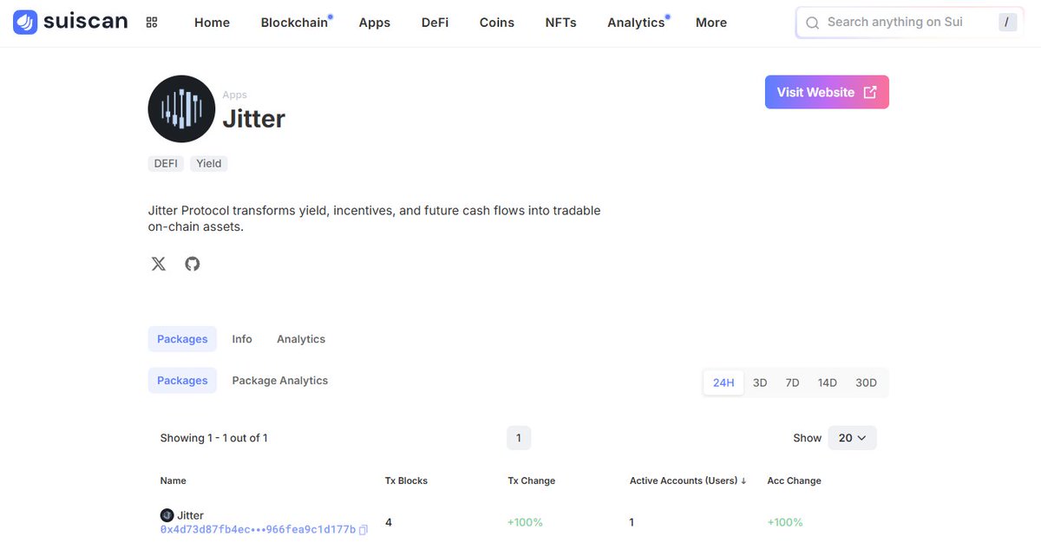The width and height of the screenshot is (1041, 556).
Task: Click page number 1 in pagination
Action: coord(519,438)
